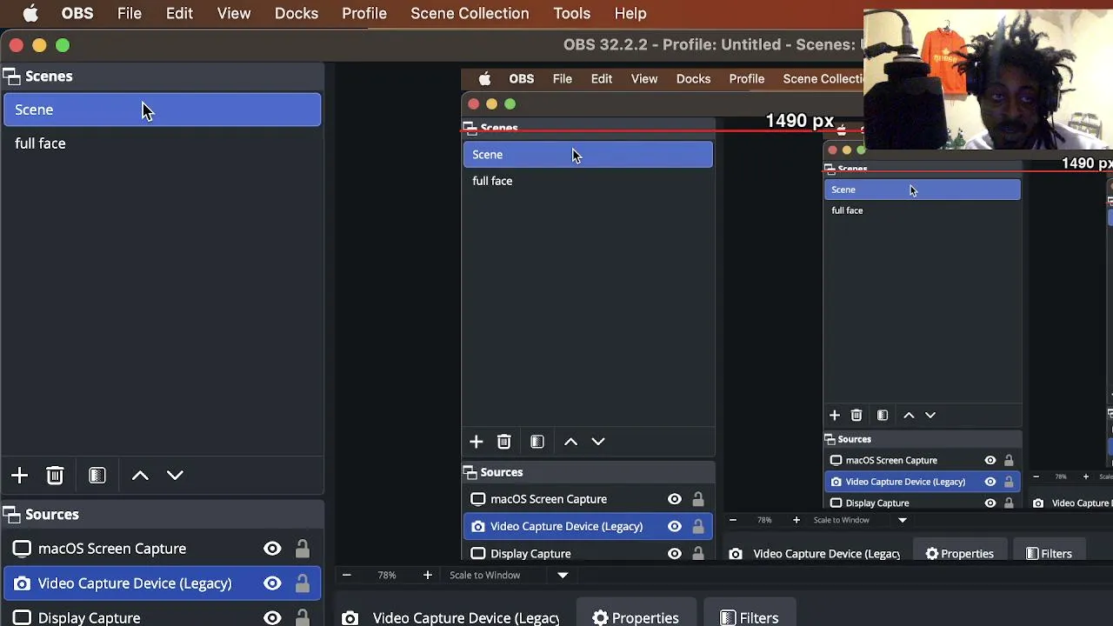
Task: Hide macOS Screen Capture using its main-dock eye icon
Action: [272, 549]
